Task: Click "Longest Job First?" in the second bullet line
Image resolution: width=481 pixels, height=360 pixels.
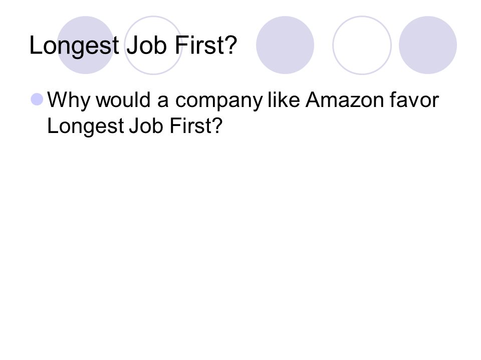Action: (x=135, y=126)
